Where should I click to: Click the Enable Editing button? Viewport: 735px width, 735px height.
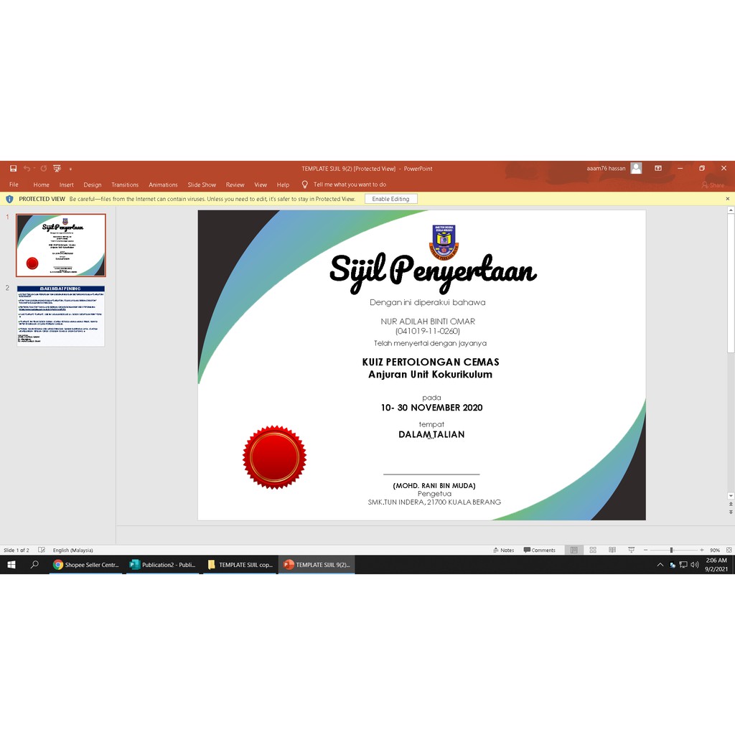pos(391,199)
